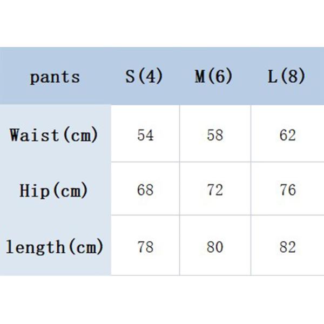Select the M(6) size column header
The height and width of the screenshot is (324, 324).
[214, 77]
